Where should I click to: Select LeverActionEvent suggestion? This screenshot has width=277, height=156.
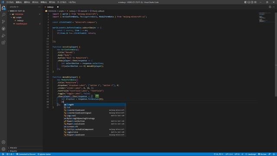click(x=95, y=110)
